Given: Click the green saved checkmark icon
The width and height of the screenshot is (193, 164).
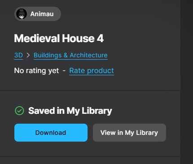Looking at the screenshot, I should click(x=19, y=111).
